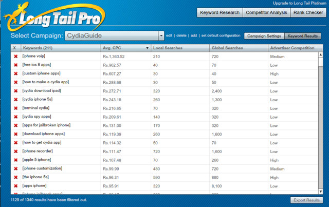Sort by Advertiser Competition column header
Image resolution: width=329 pixels, height=207 pixels.
(295, 48)
